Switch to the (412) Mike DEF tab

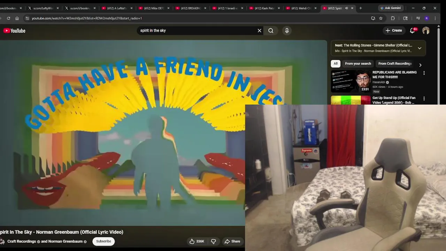(x=153, y=8)
